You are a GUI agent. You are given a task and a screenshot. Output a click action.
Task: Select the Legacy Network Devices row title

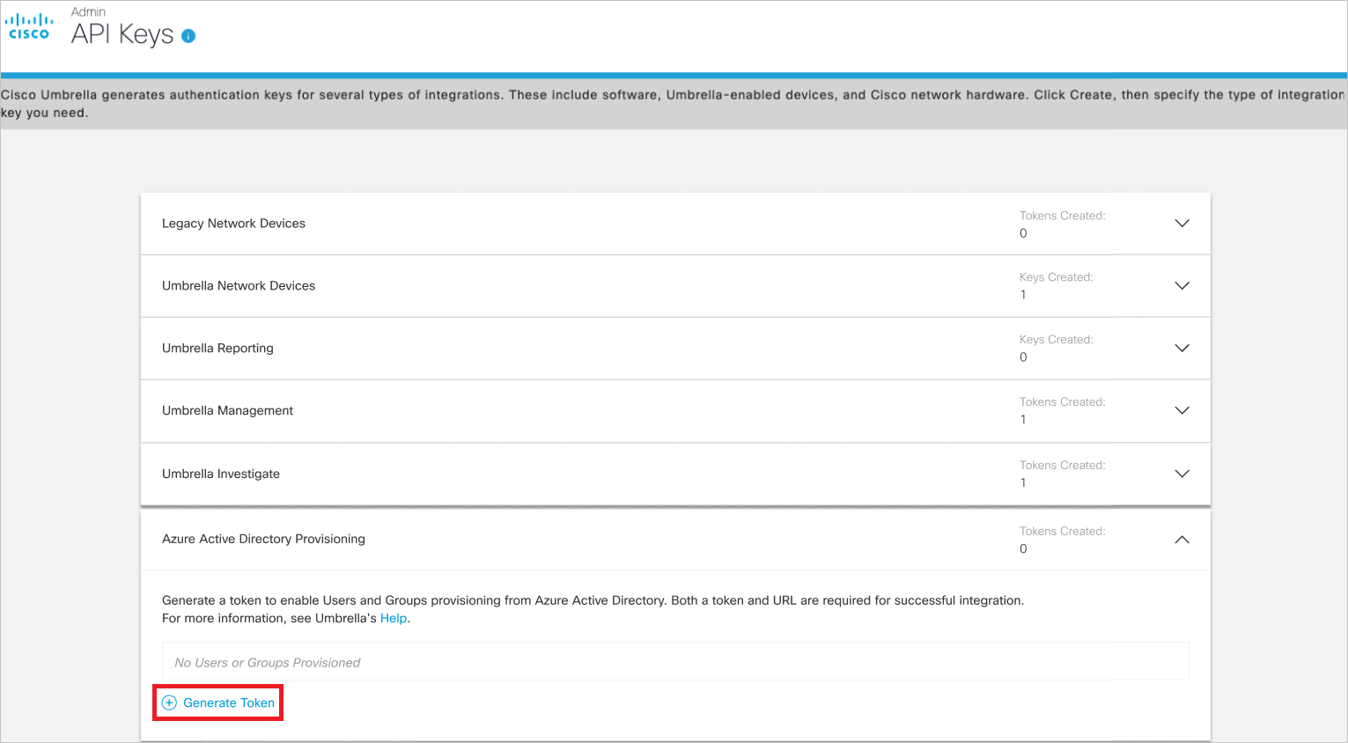[233, 224]
